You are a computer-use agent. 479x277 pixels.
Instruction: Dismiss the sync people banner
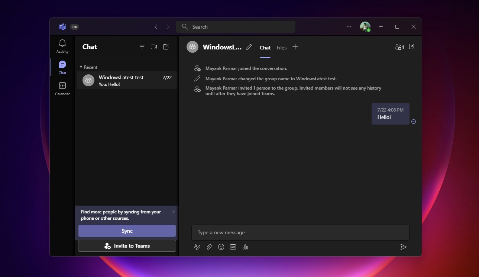(x=174, y=212)
